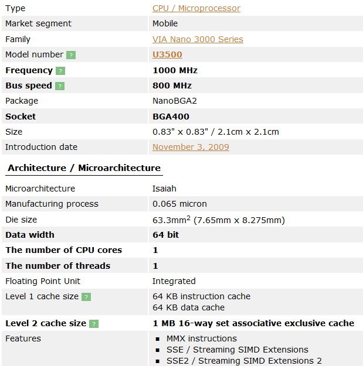Click The number of threads label
This screenshot has height=366, width=363.
[57, 266]
